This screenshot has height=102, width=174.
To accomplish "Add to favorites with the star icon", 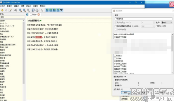I will coord(42,10).
